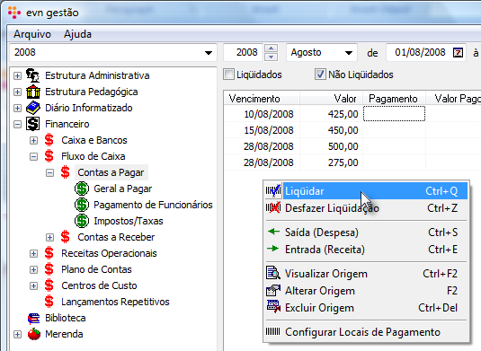Expand the Estrutura Pedagógica node
Viewport: 481px width, 351px height.
(x=17, y=92)
